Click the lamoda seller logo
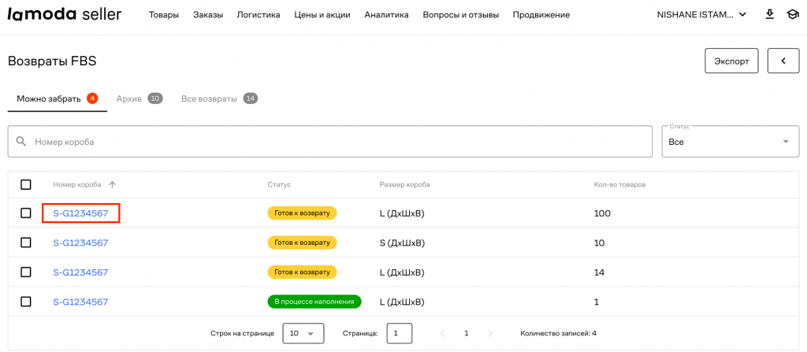The height and width of the screenshot is (352, 807). coord(65,14)
